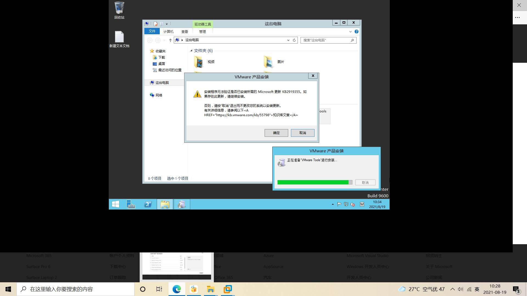Open Explorer help question mark icon
The width and height of the screenshot is (527, 296).
(356, 32)
